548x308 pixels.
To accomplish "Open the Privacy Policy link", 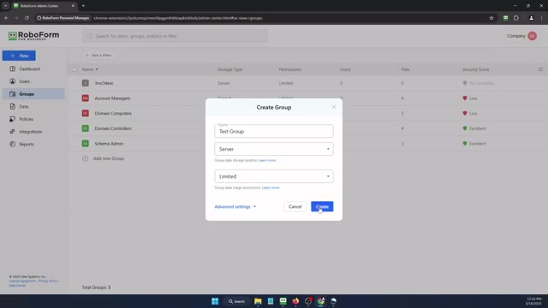I will [x=48, y=281].
